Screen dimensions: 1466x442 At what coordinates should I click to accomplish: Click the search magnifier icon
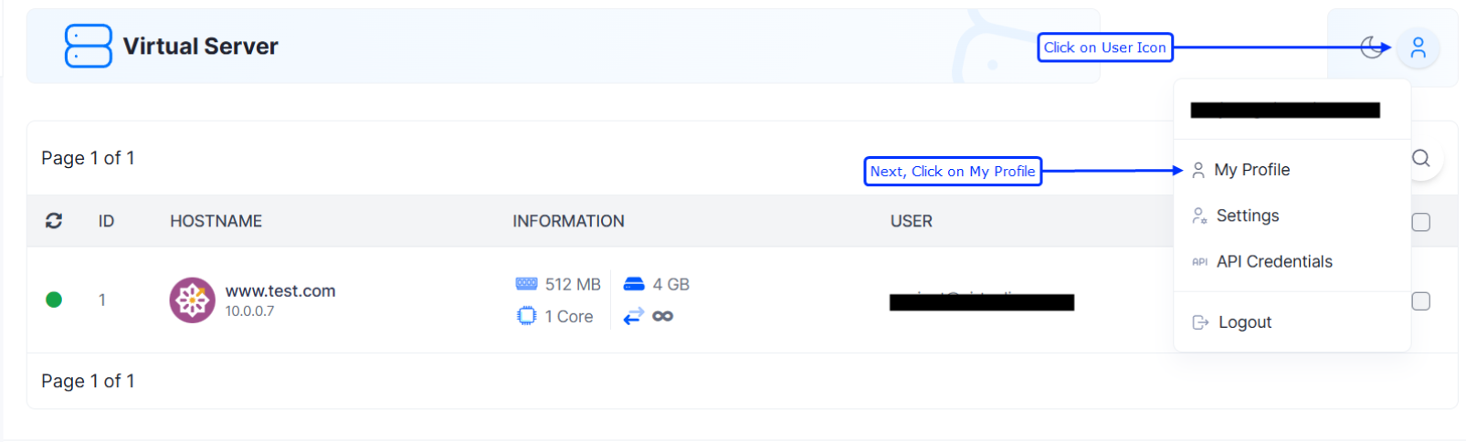coord(1421,159)
